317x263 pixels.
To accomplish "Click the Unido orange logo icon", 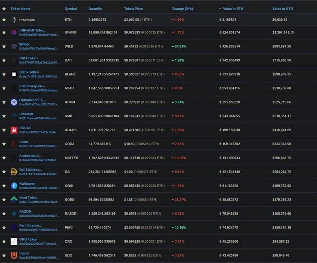I will (14, 255).
